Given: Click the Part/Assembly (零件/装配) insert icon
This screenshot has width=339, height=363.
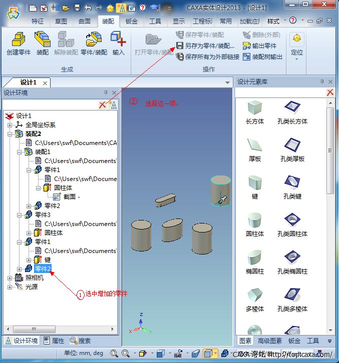Looking at the screenshot, I should pos(94,43).
